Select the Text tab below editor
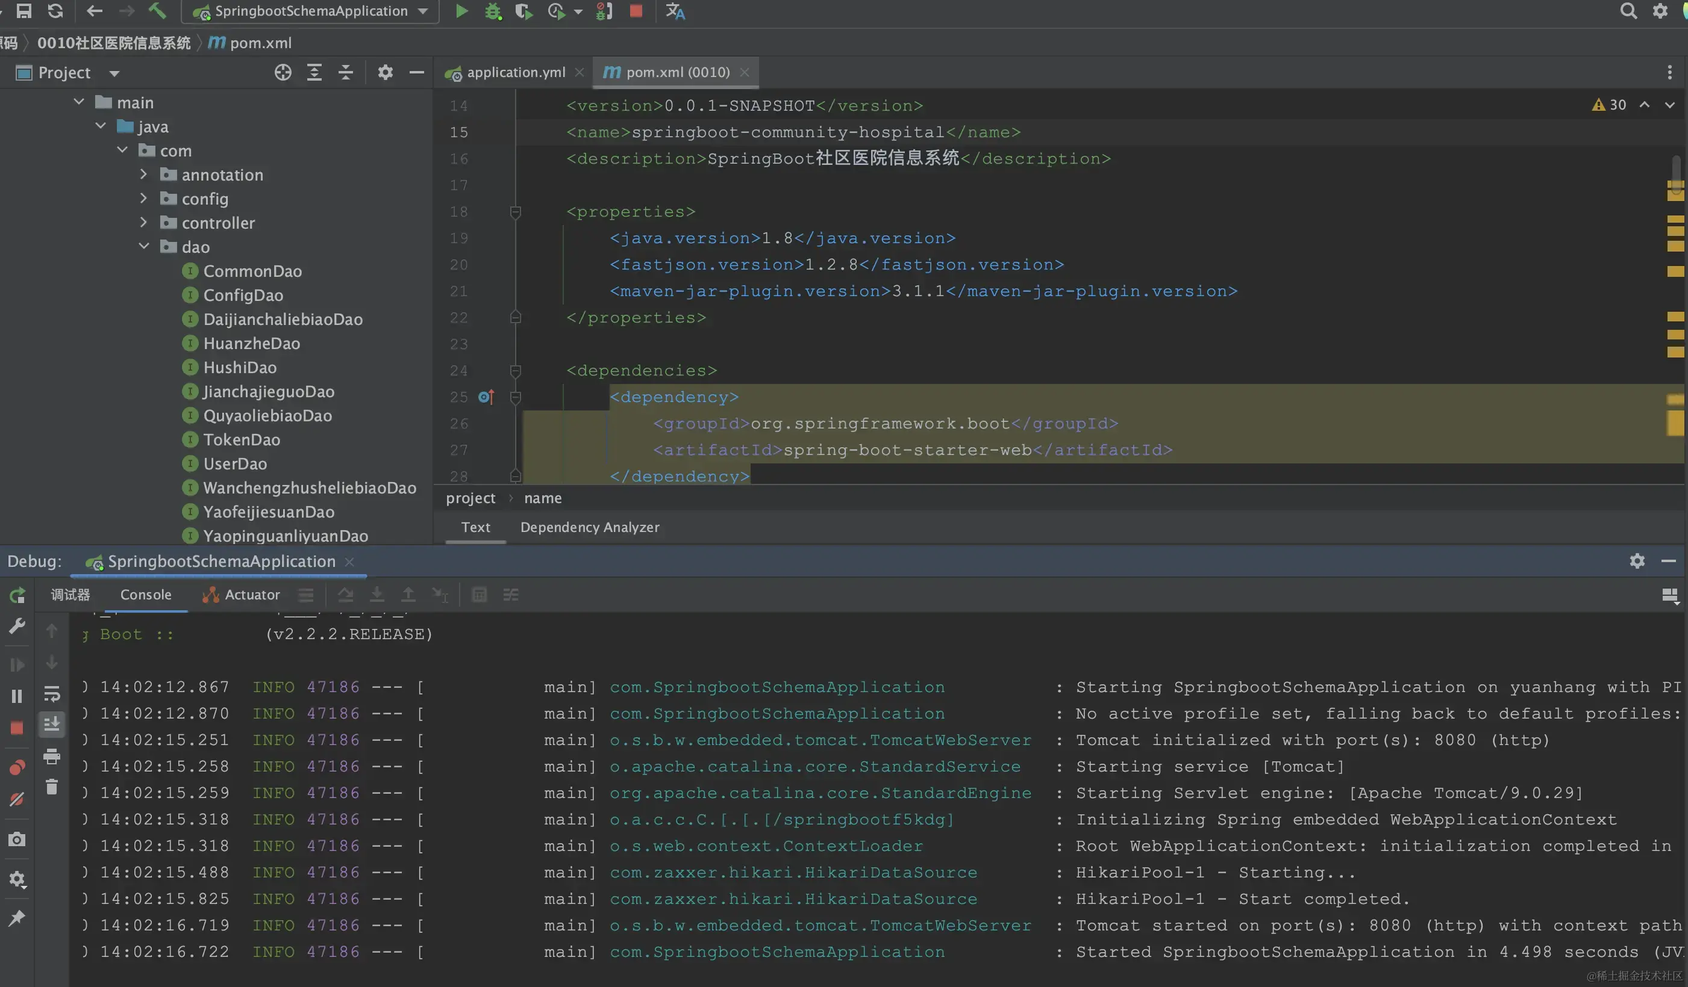The width and height of the screenshot is (1688, 987). point(475,527)
